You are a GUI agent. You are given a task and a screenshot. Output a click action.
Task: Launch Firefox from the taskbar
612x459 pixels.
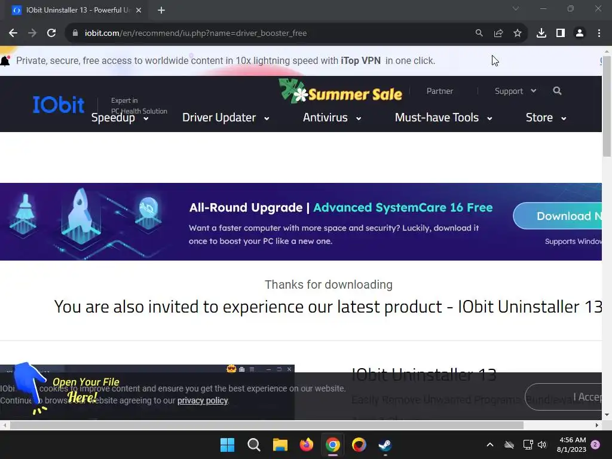(x=307, y=445)
